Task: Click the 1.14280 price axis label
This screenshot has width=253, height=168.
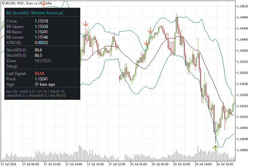Action: point(243,73)
